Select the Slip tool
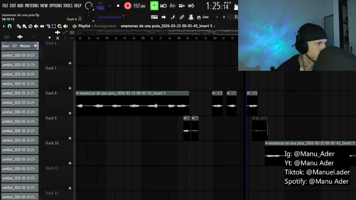Viewport: 356px width, 200px height. (42, 26)
